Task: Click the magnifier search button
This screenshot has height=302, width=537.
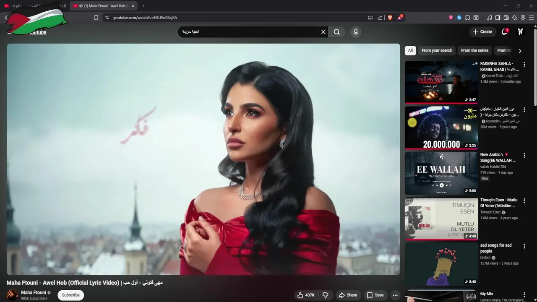Action: (x=337, y=32)
